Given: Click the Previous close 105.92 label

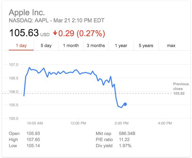Looking at the screenshot, I should pyautogui.click(x=181, y=89).
